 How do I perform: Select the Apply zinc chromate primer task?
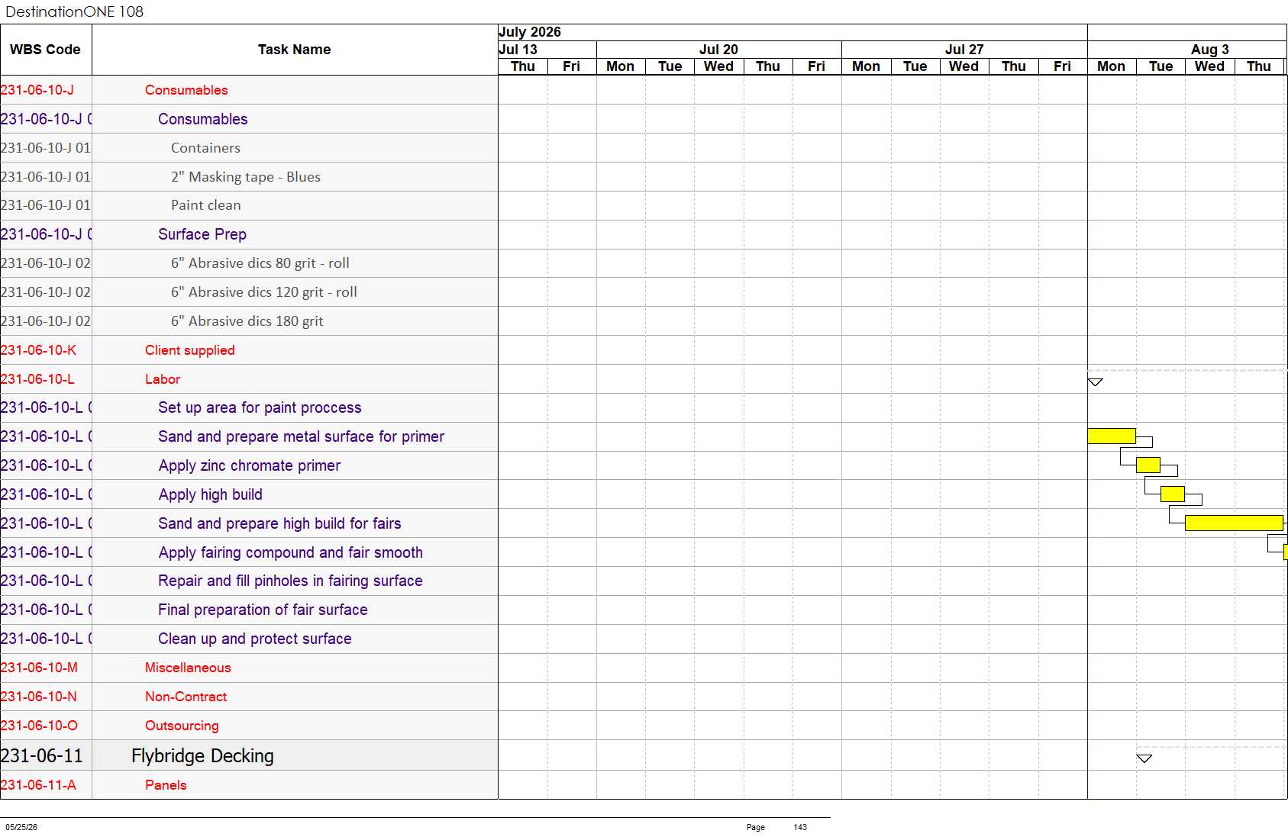coord(249,465)
